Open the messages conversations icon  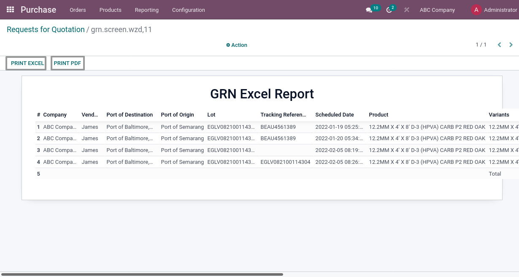click(369, 10)
